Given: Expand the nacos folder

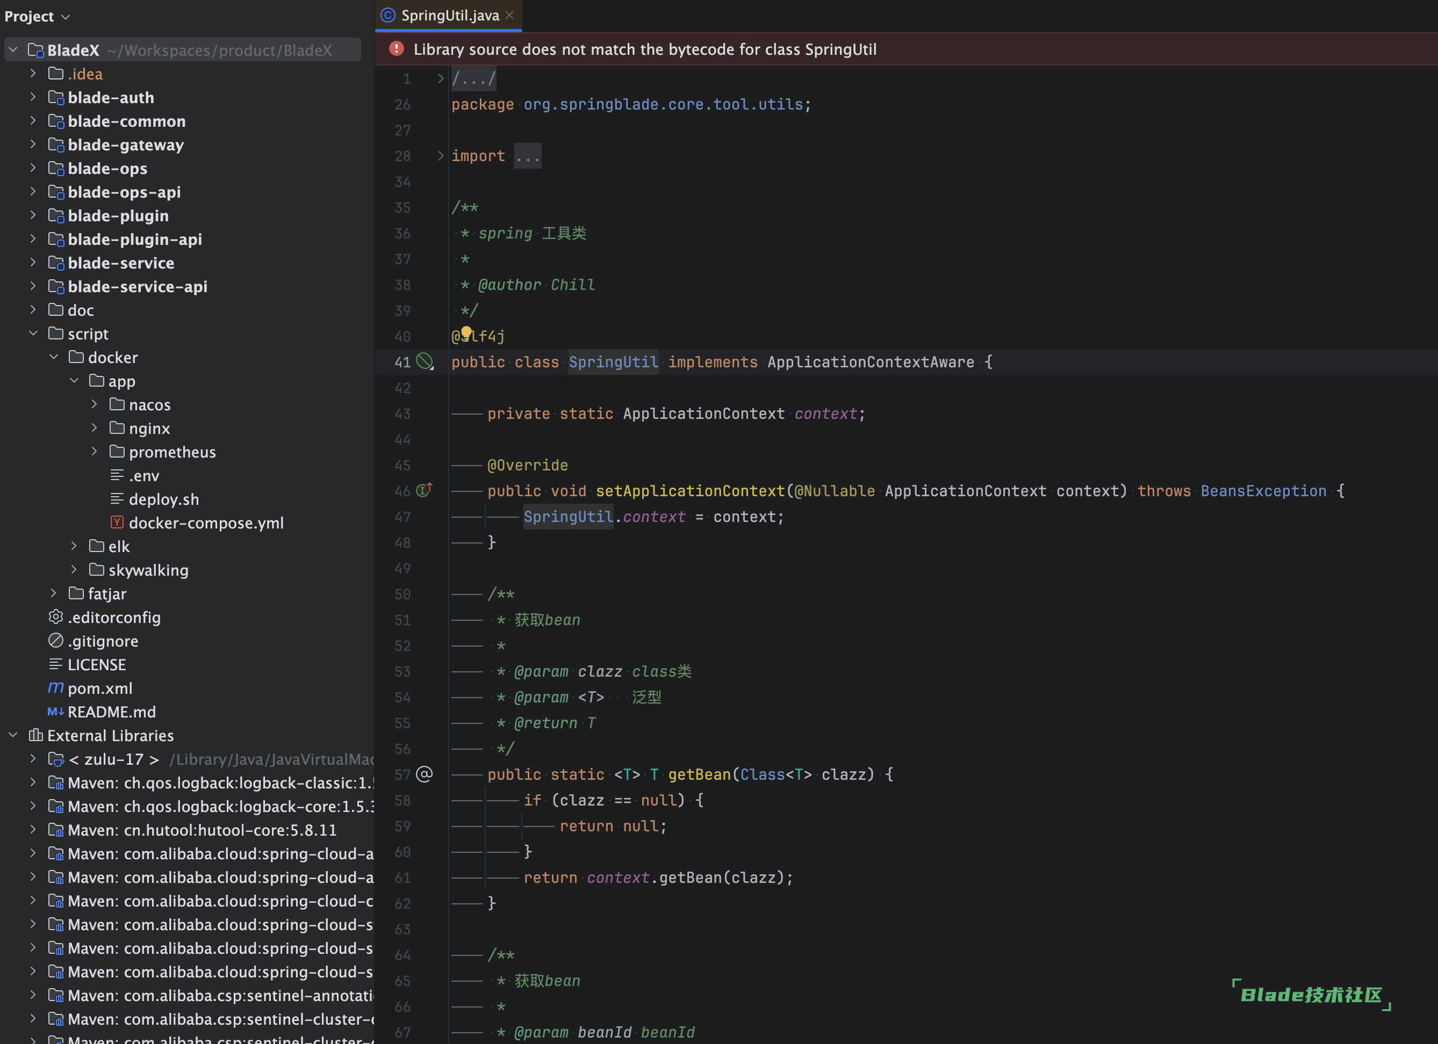Looking at the screenshot, I should click(94, 404).
